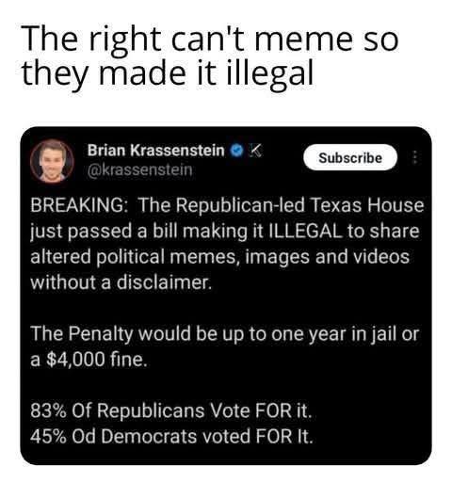This screenshot has width=452, height=482.
Task: Open Brian Krassenstein's profile avatar
Action: (x=52, y=161)
